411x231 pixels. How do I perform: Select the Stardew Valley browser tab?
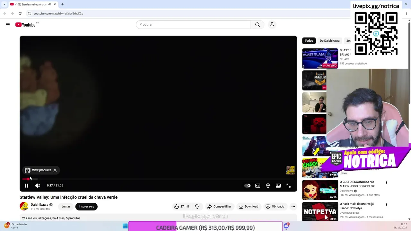tap(33, 4)
